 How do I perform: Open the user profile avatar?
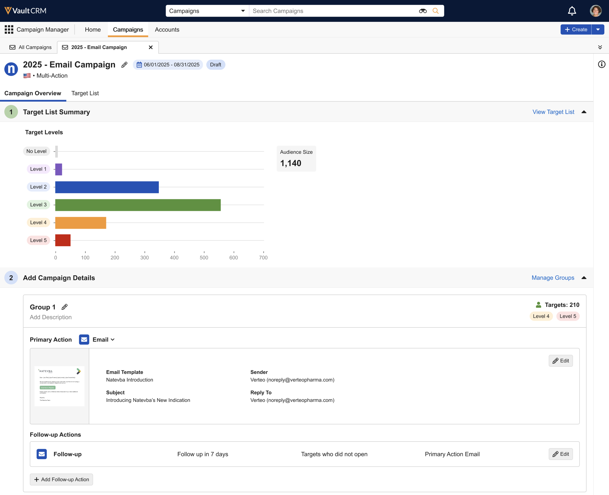[596, 11]
